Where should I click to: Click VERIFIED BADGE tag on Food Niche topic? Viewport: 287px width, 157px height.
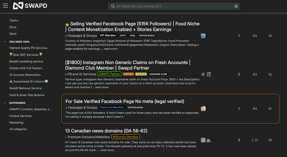pos(147,35)
